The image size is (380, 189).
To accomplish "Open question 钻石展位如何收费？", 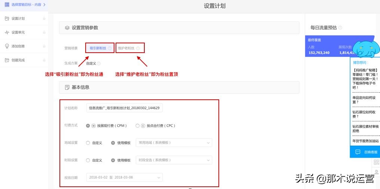I will coord(364,114).
